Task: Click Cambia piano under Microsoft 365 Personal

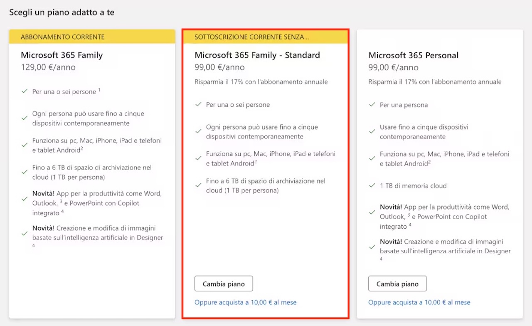Action: tap(397, 284)
